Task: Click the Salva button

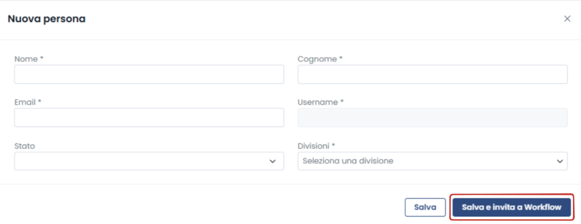Action: coord(425,207)
